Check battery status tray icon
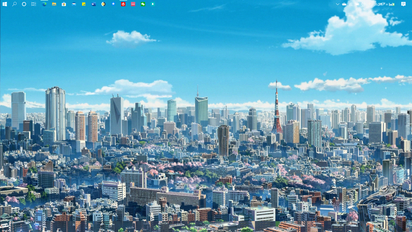 pyautogui.click(x=357, y=4)
